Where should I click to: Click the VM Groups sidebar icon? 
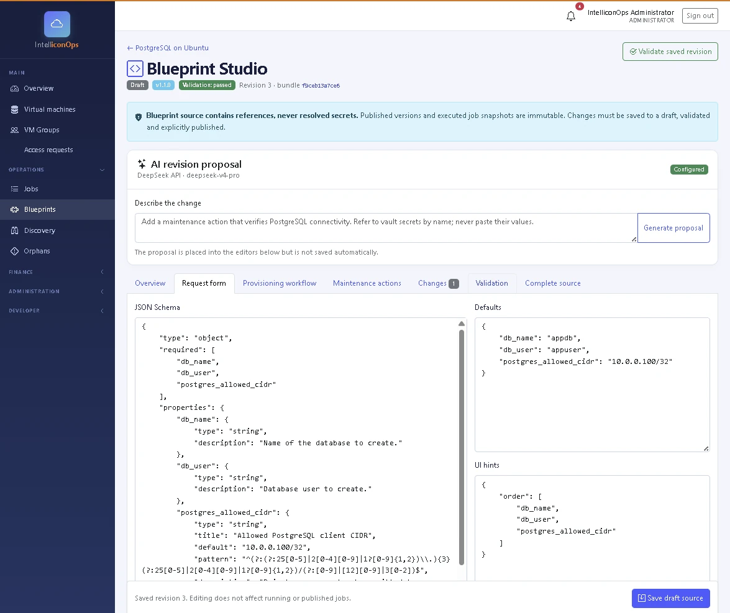click(x=14, y=130)
